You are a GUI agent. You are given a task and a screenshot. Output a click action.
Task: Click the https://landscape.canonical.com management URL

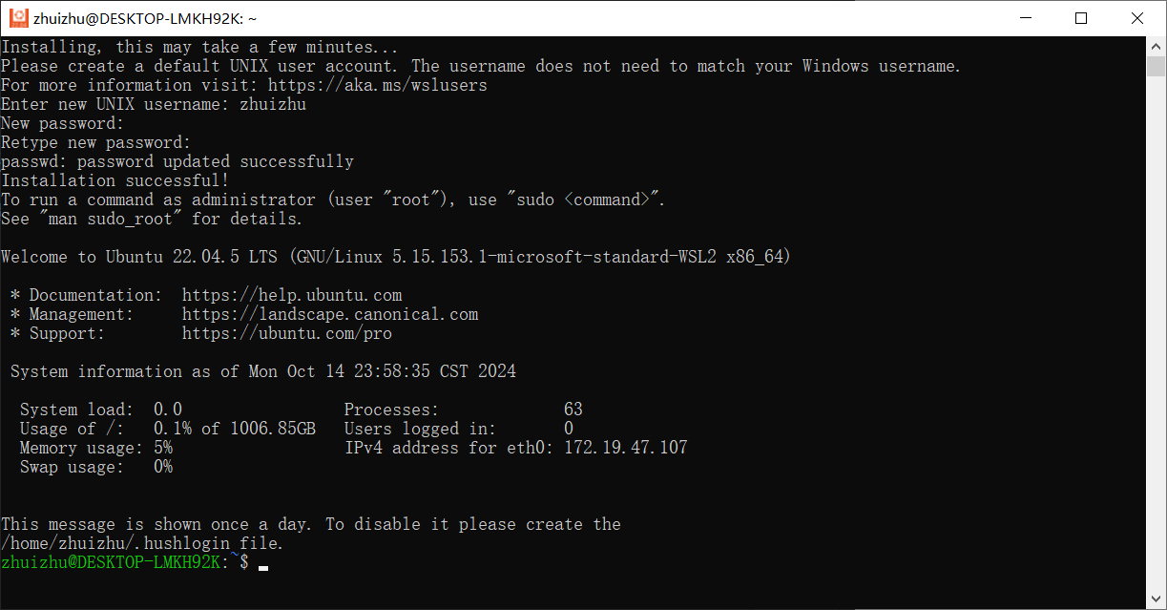330,314
